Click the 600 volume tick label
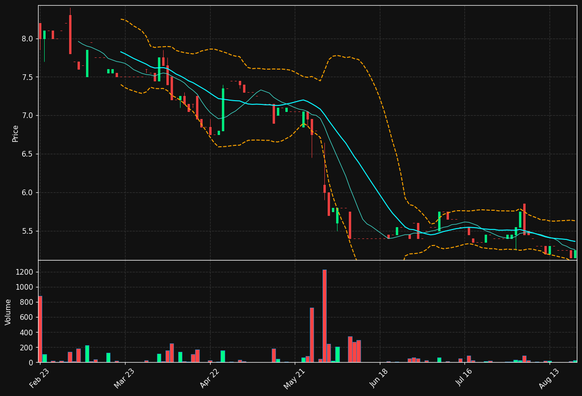Image resolution: width=582 pixels, height=396 pixels. [x=28, y=317]
